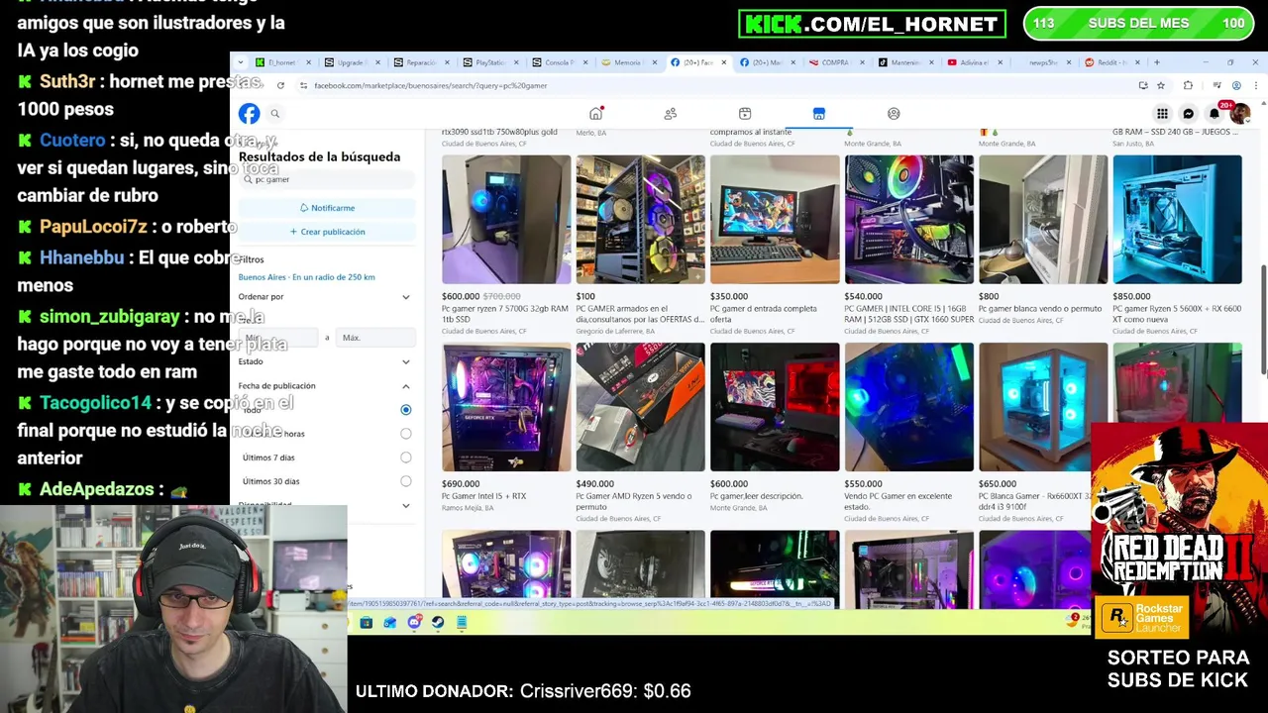Viewport: 1268px width, 713px height.
Task: Select the 'Últimos 7 días' radio button
Action: pos(405,458)
